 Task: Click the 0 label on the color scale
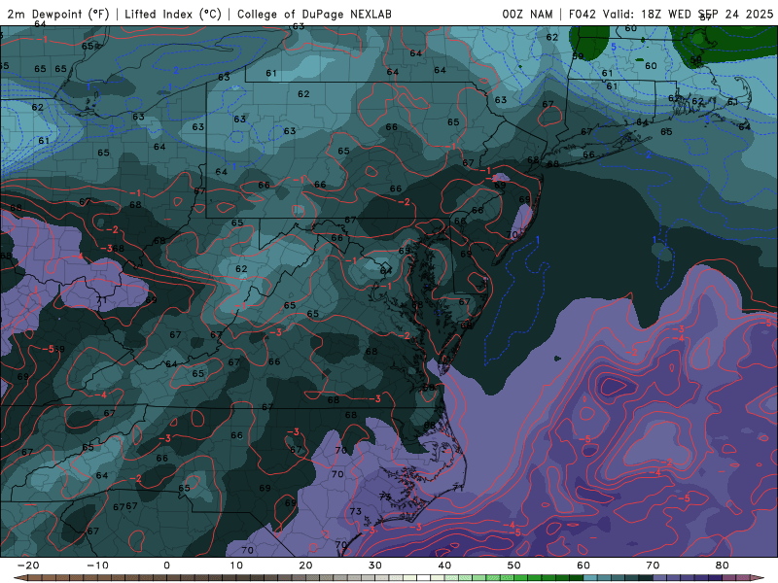pos(166,566)
